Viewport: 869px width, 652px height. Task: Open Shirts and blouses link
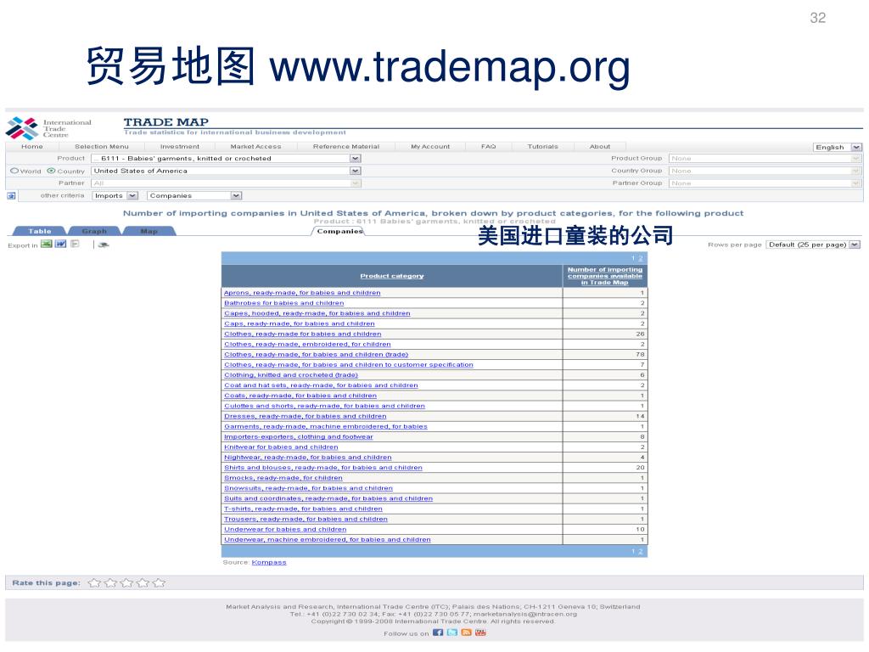point(323,468)
